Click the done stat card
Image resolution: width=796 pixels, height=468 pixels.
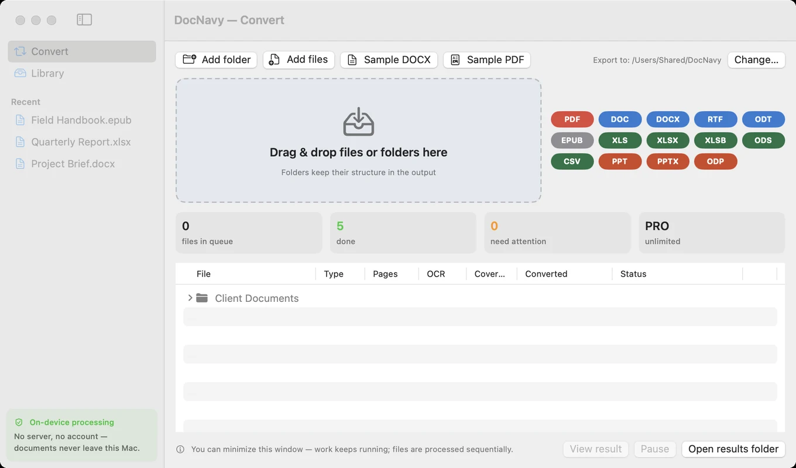403,233
